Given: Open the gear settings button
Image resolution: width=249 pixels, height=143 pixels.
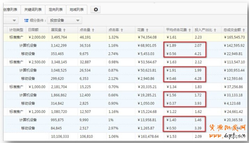Looking at the screenshot, I should tap(96, 10).
